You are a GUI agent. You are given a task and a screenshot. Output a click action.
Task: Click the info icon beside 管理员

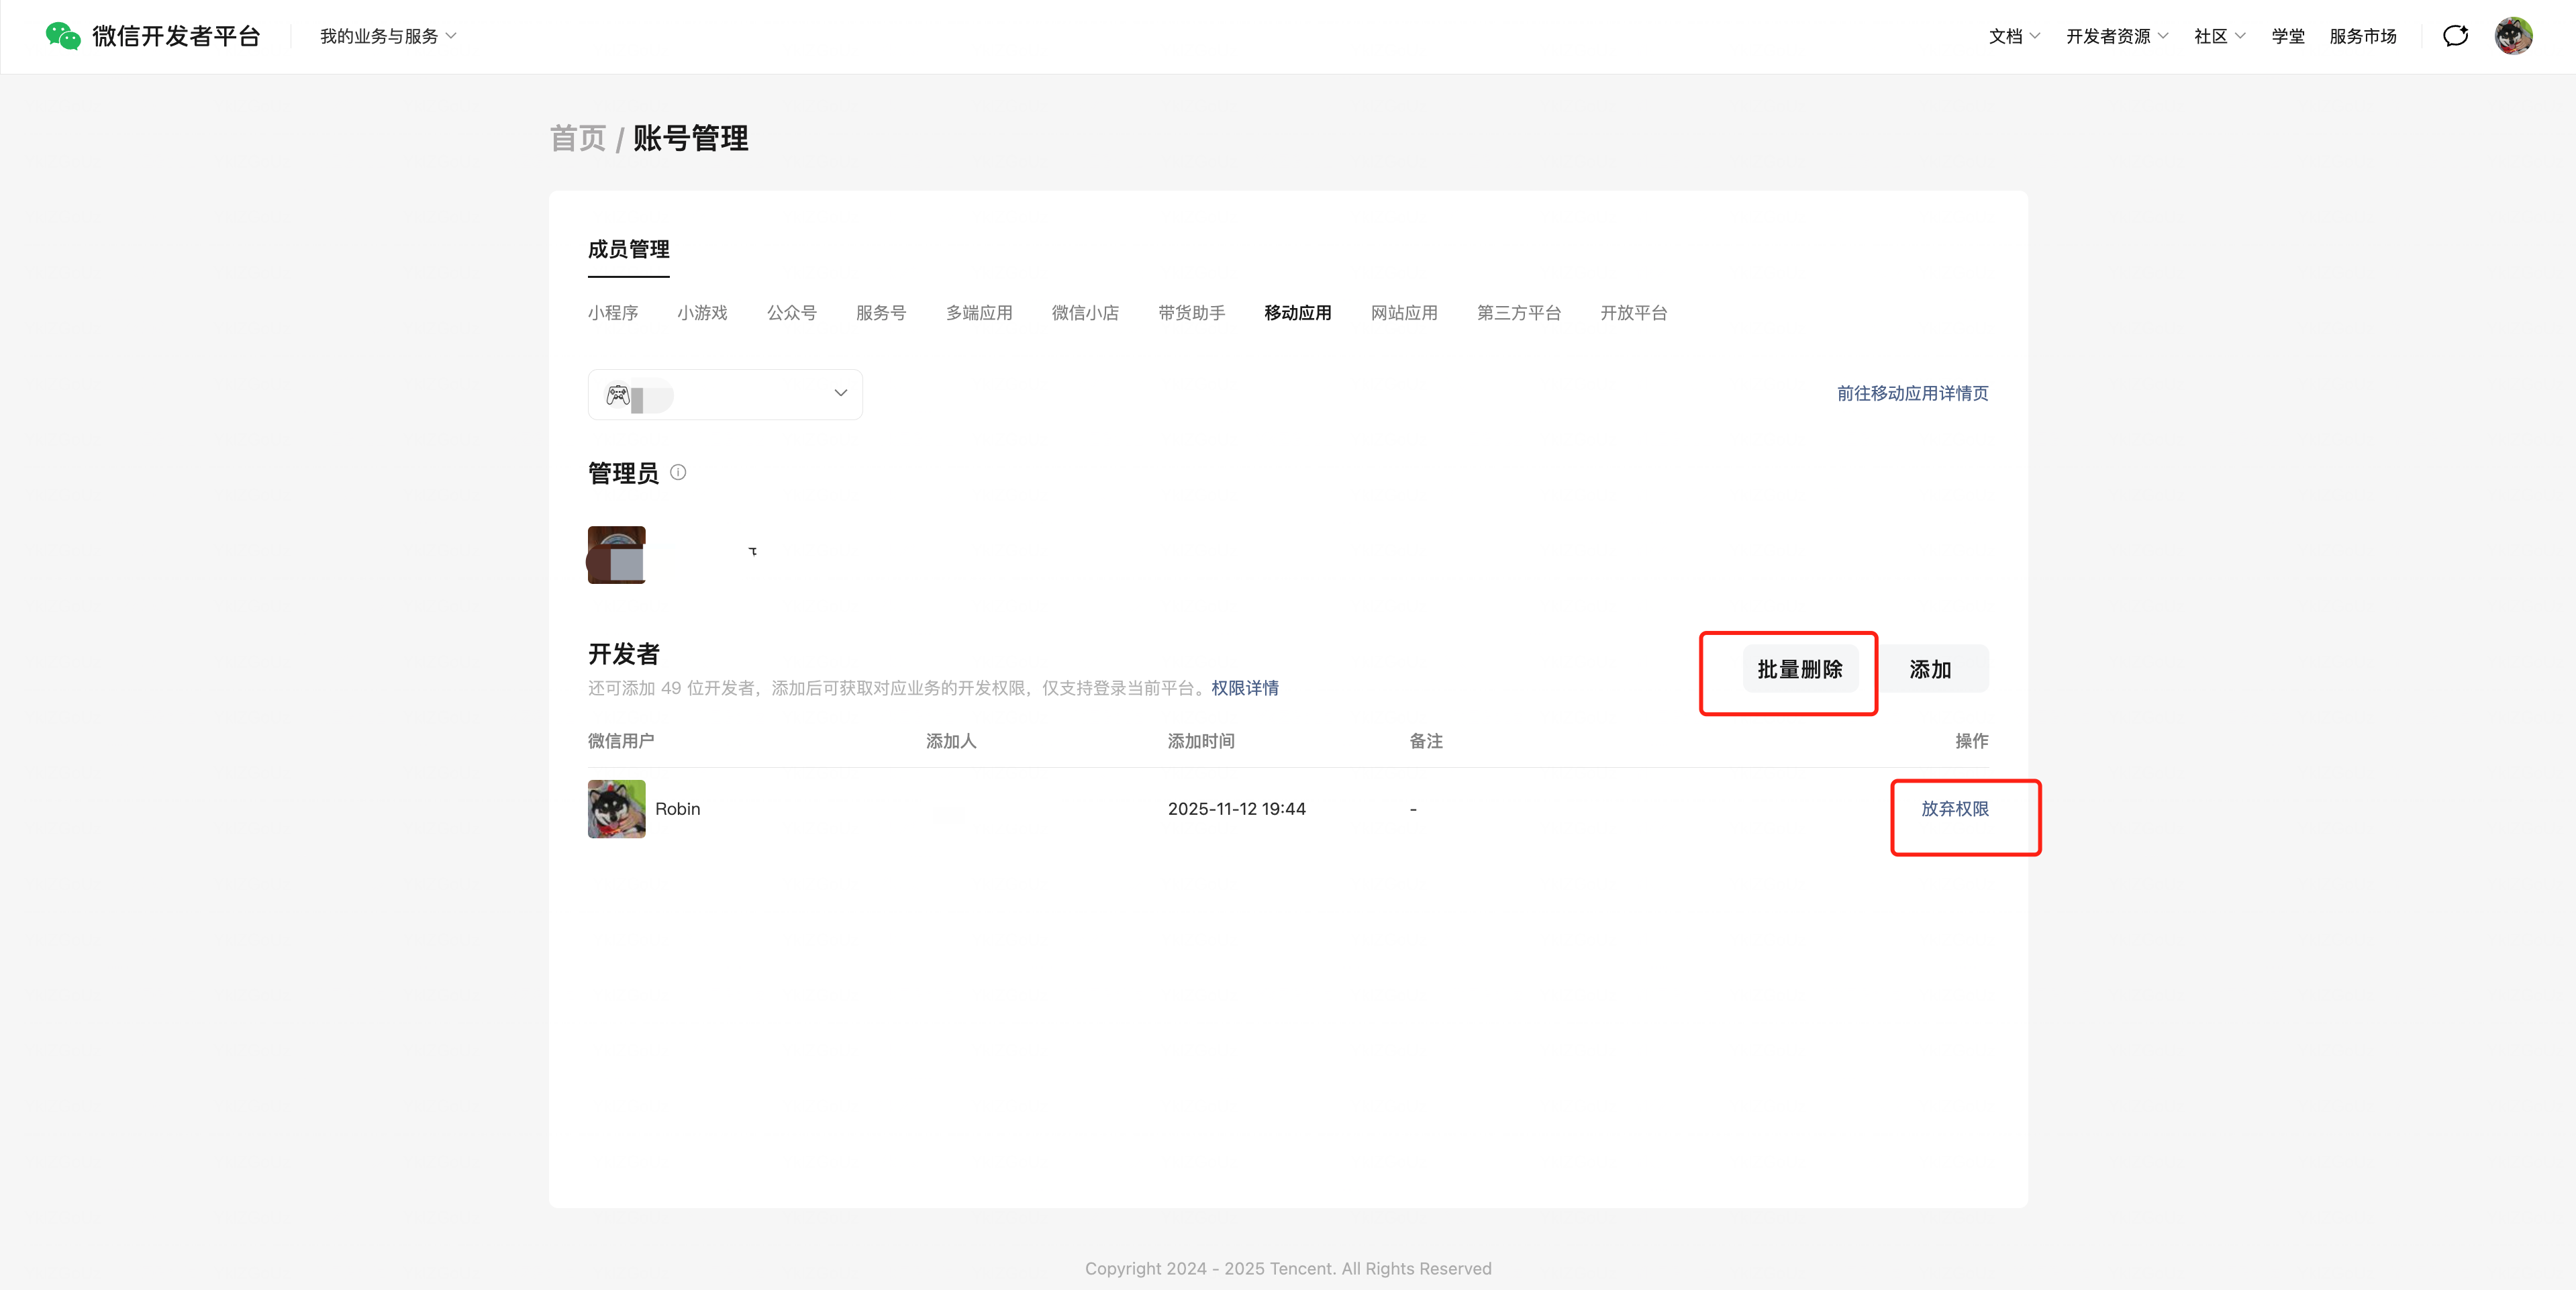[x=678, y=472]
